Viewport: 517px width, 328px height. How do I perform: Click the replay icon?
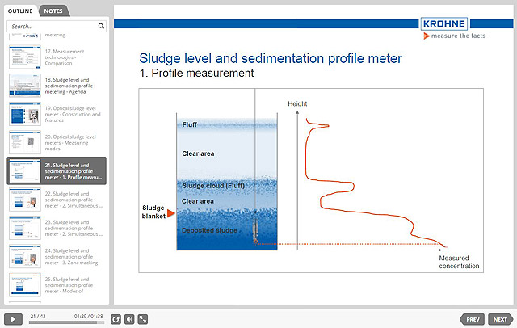click(116, 319)
